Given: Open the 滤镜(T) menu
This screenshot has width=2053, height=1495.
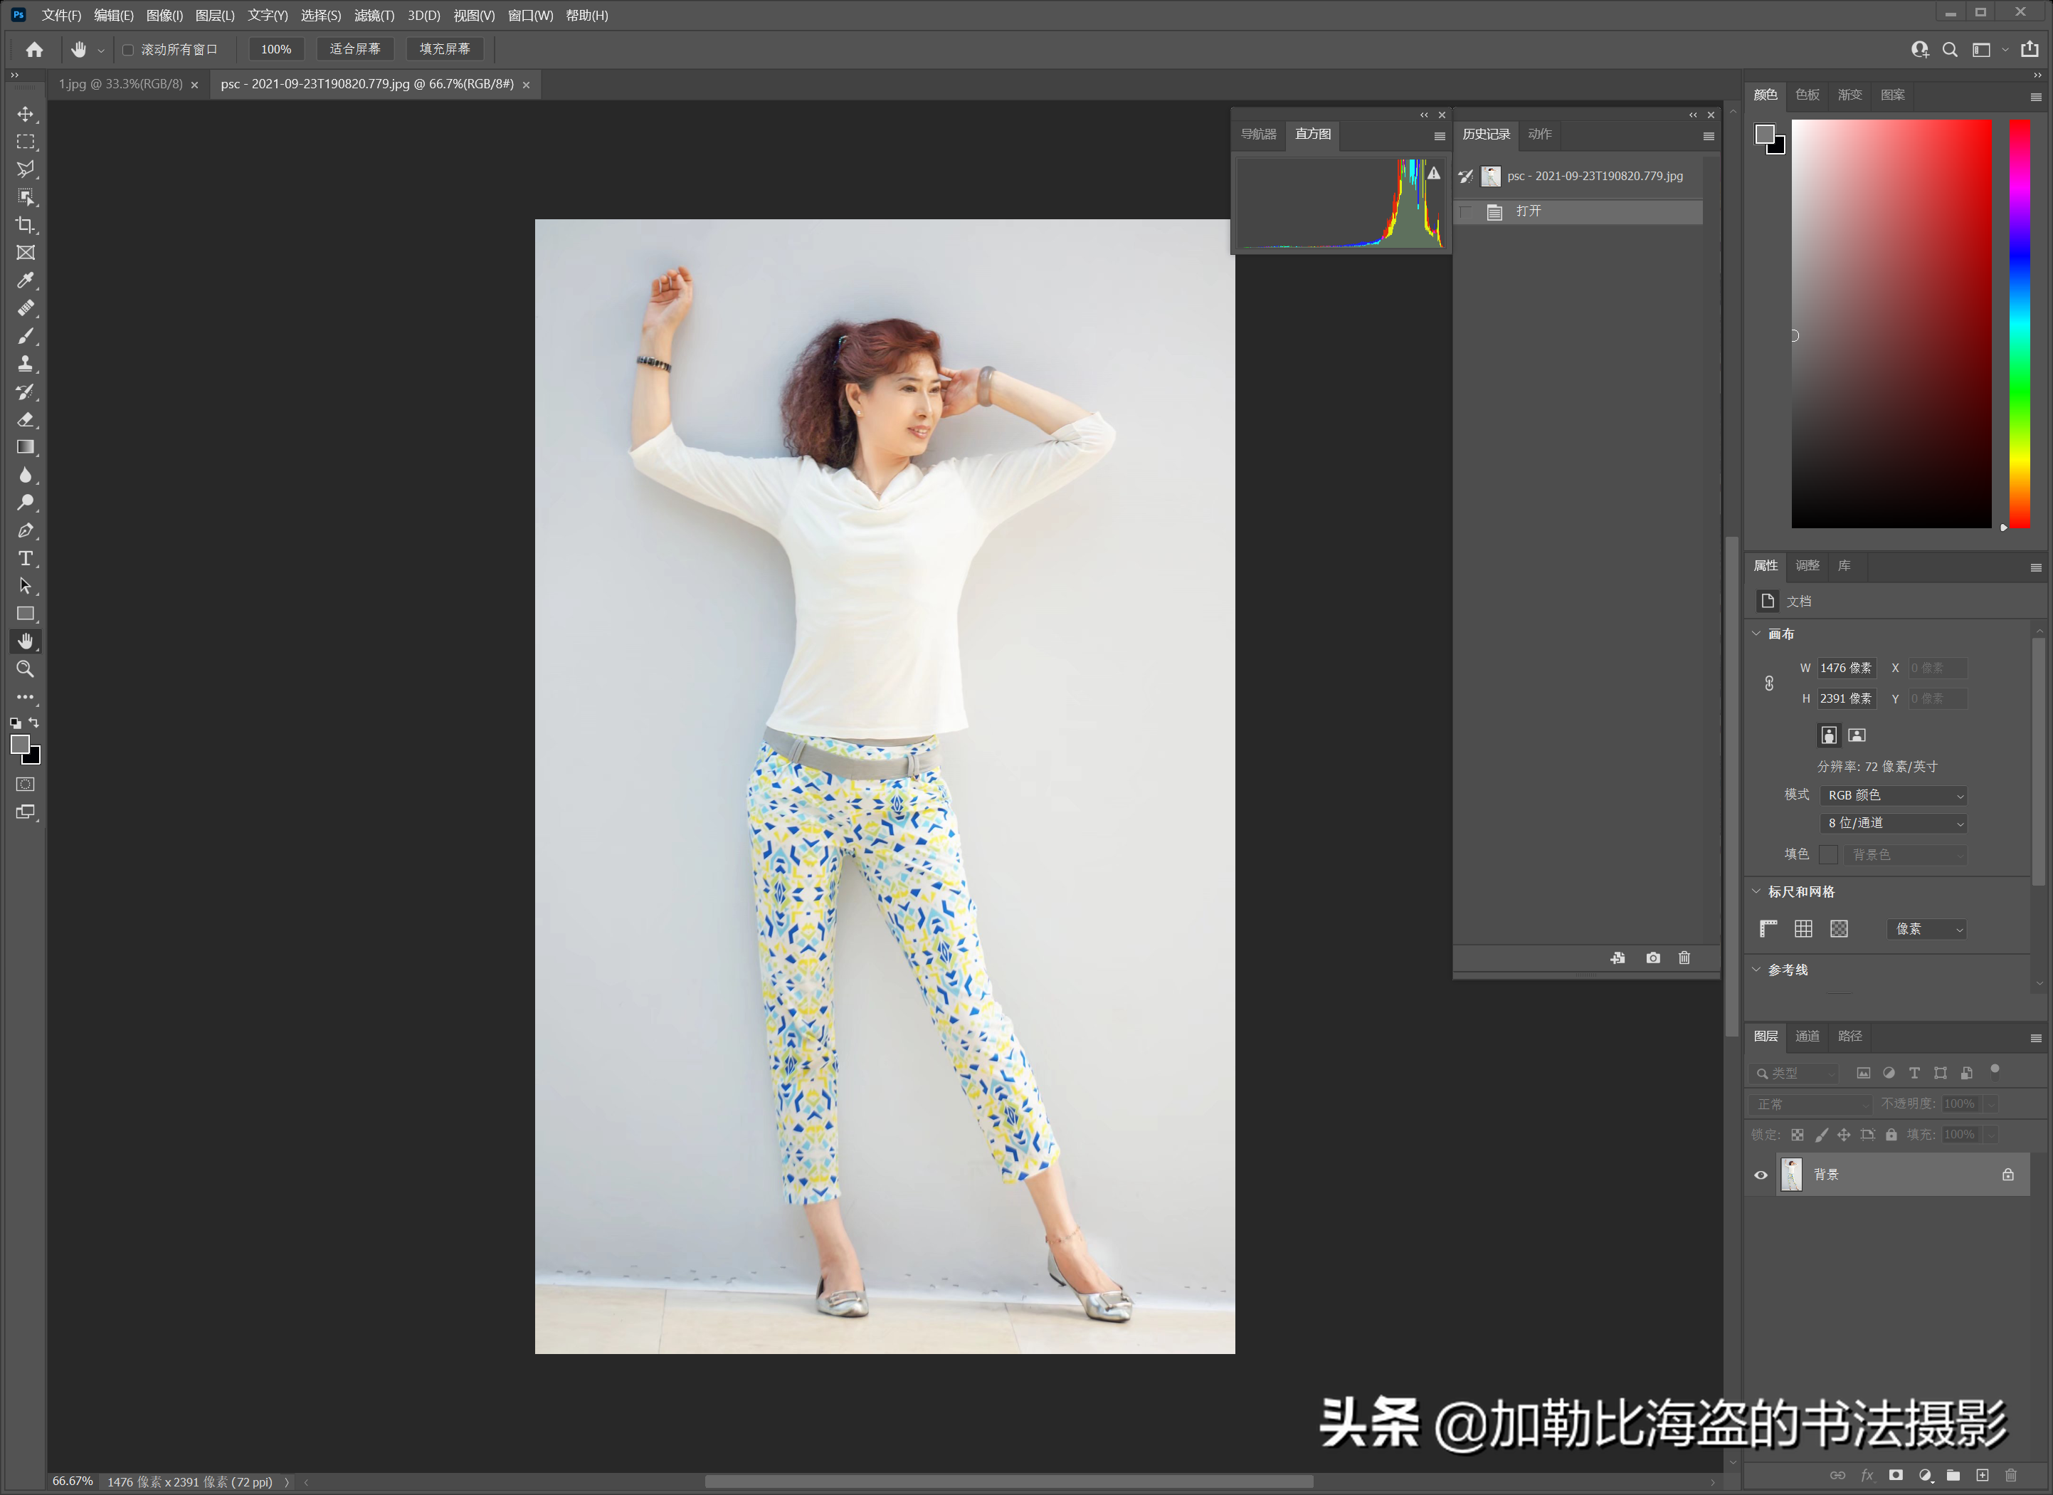Looking at the screenshot, I should click(374, 16).
